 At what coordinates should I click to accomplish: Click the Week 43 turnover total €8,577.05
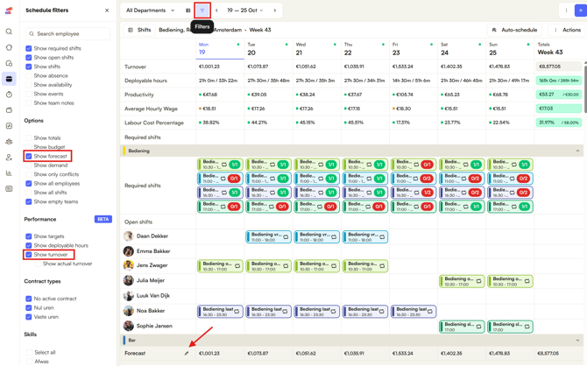click(x=559, y=67)
